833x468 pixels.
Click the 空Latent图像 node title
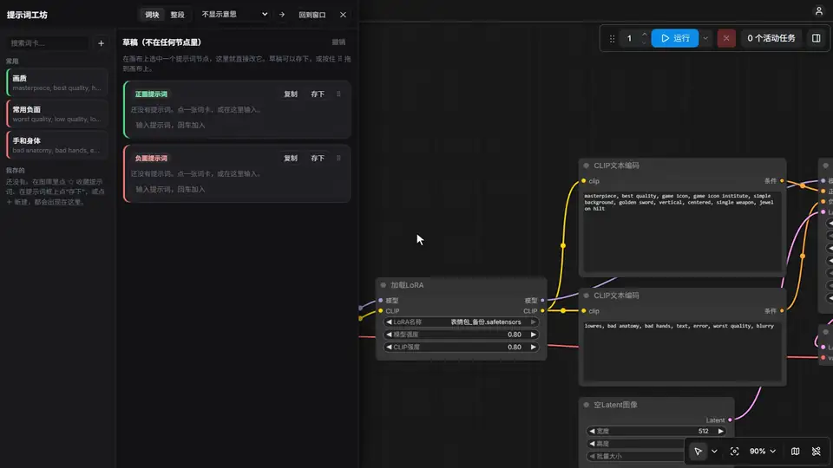pyautogui.click(x=615, y=405)
